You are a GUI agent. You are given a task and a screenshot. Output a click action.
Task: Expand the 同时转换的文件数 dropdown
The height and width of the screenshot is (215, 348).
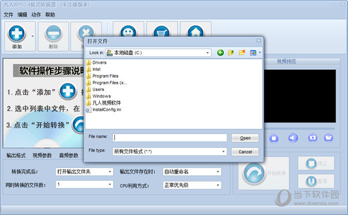pos(110,184)
